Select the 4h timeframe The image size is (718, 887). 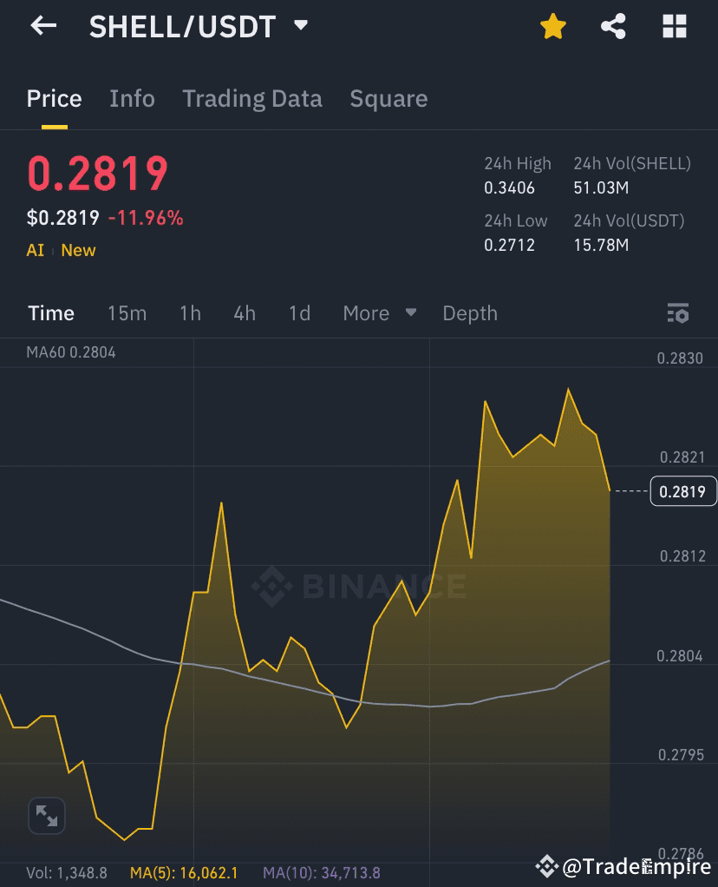coord(244,313)
